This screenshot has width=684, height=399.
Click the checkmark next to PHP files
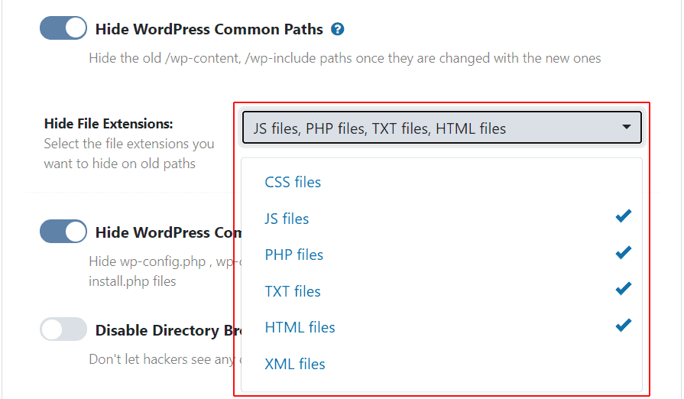pos(624,253)
